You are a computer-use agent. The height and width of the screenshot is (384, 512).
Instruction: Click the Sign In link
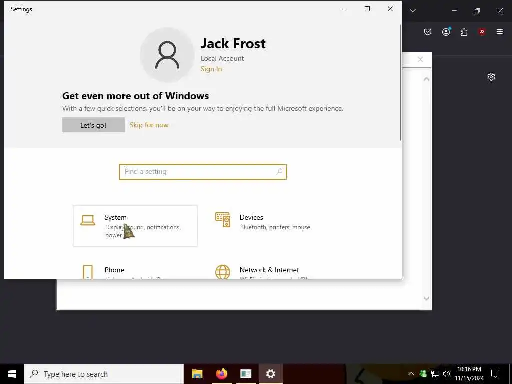(211, 69)
